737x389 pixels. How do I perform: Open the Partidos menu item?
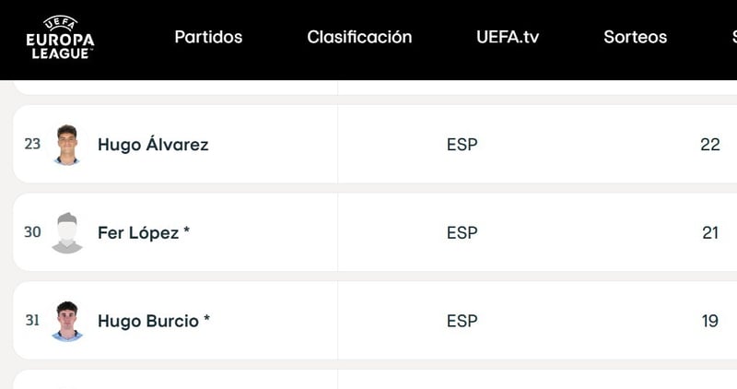208,37
